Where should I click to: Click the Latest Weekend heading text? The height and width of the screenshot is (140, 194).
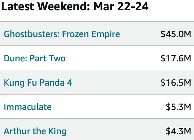[x=45, y=6]
